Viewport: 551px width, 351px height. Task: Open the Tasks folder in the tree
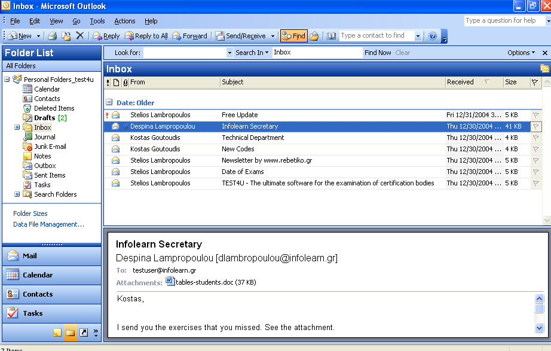coord(42,184)
